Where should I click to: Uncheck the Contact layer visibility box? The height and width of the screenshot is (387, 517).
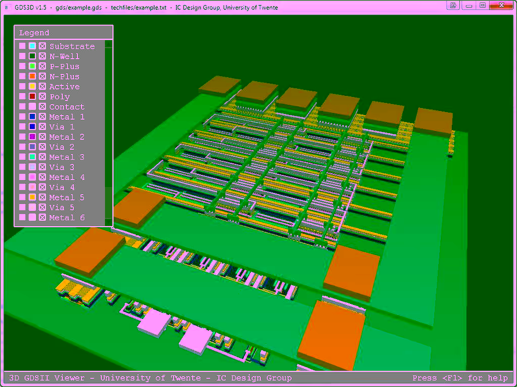click(42, 106)
